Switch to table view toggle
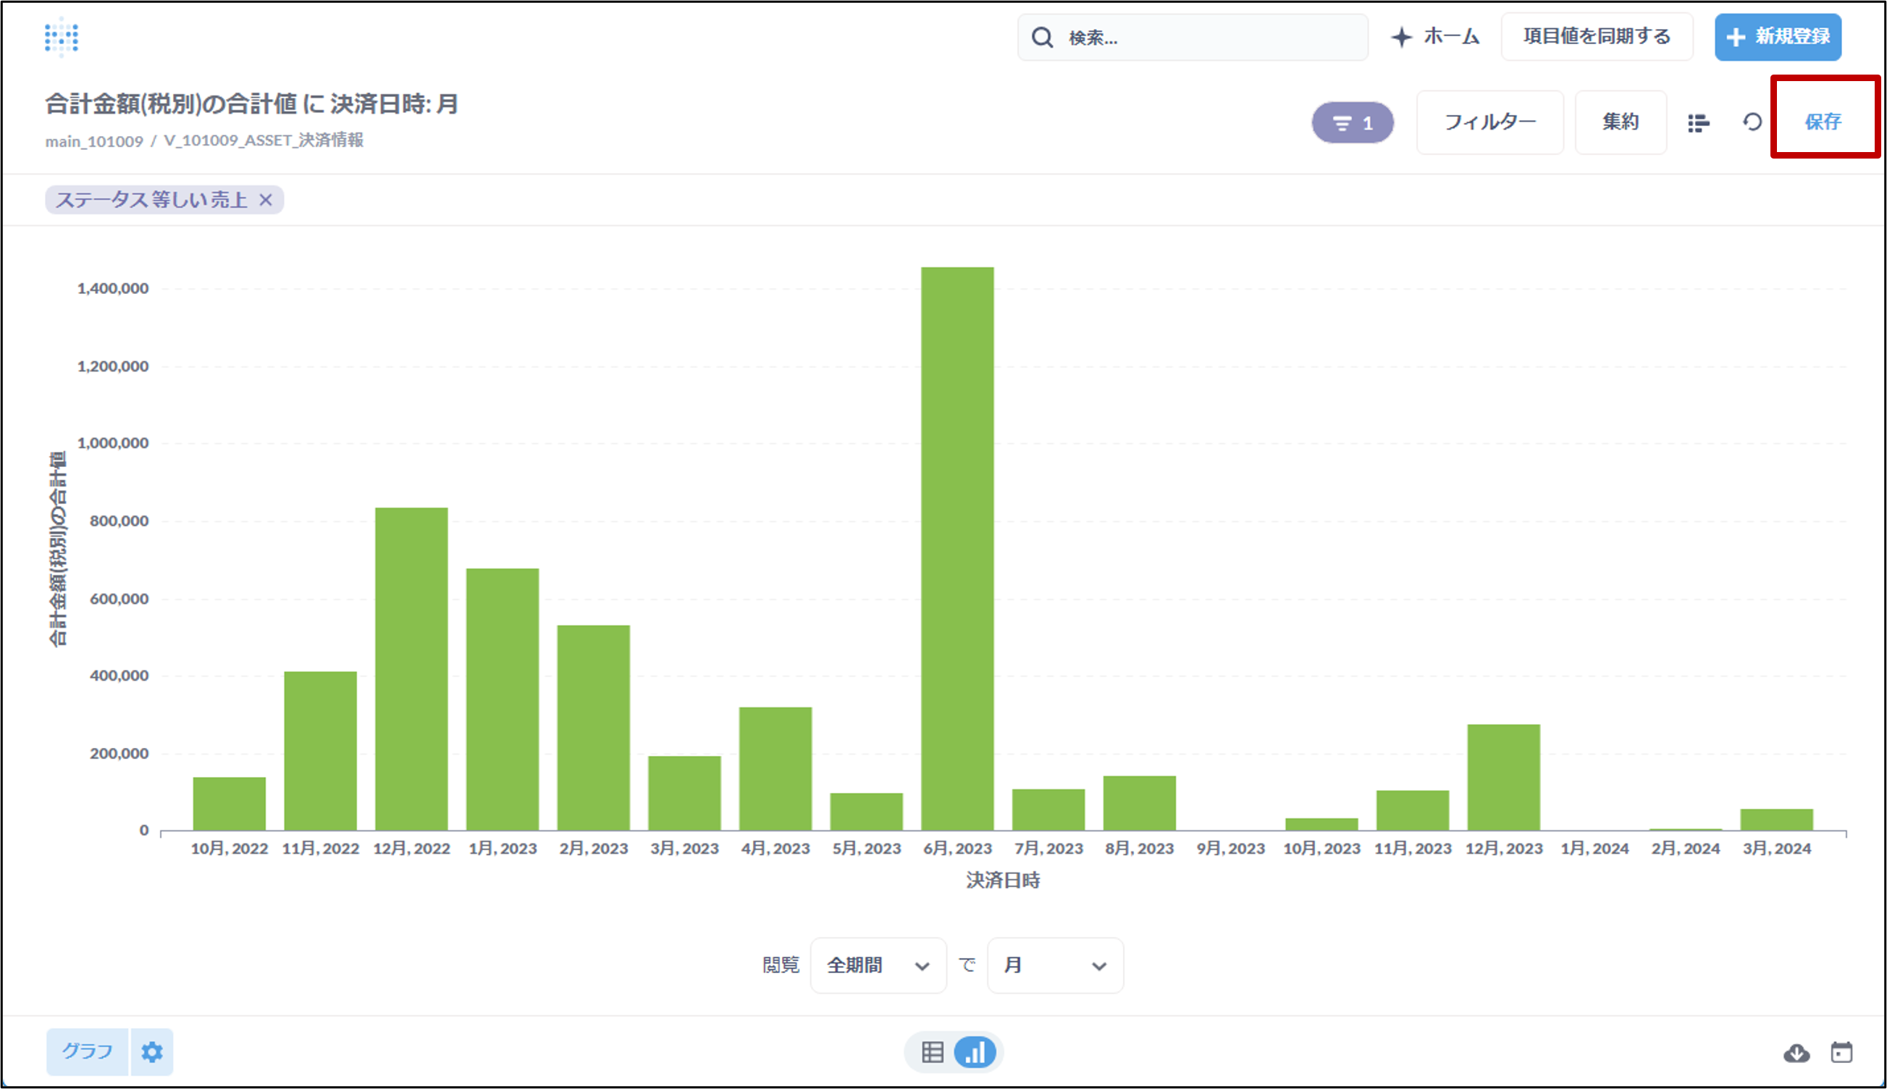 click(x=932, y=1052)
